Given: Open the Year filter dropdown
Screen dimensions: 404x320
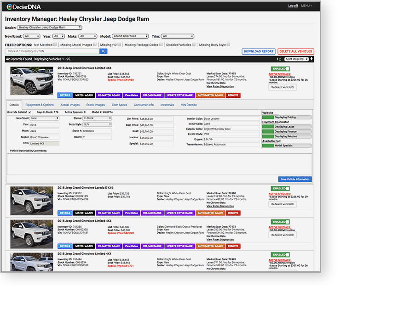Looking at the screenshot, I should pyautogui.click(x=58, y=36).
